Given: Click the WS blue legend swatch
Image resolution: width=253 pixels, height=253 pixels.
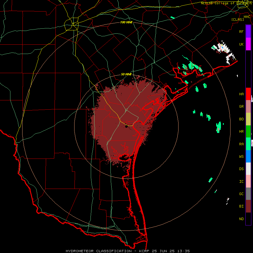Looking at the screenshot, I should [x=248, y=156].
